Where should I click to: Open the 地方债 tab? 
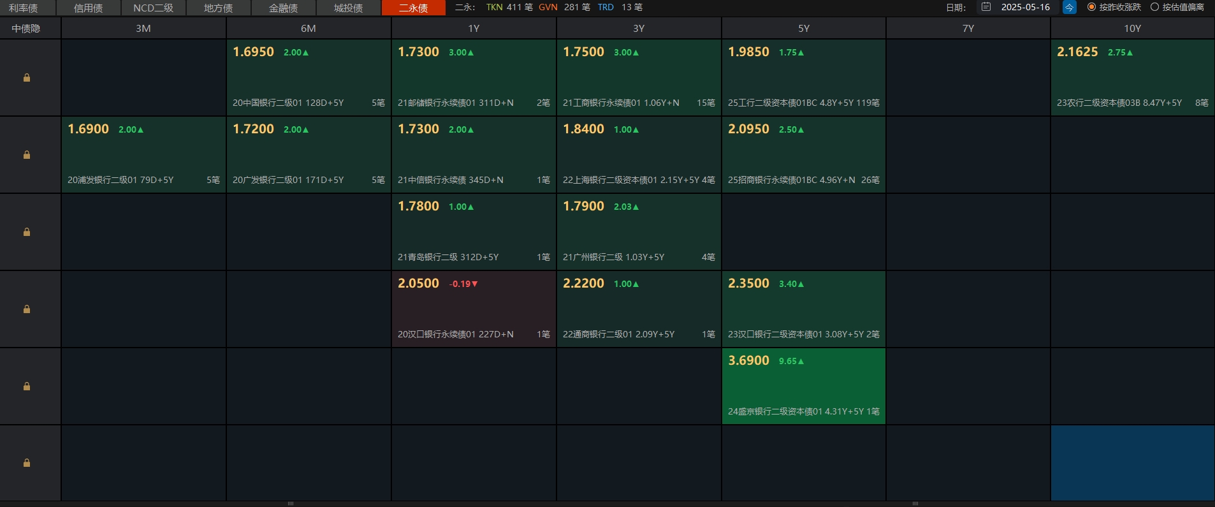coord(219,8)
